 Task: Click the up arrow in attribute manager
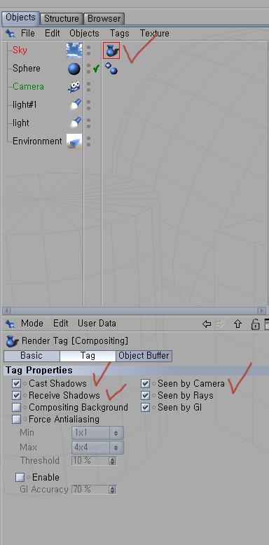(x=237, y=324)
